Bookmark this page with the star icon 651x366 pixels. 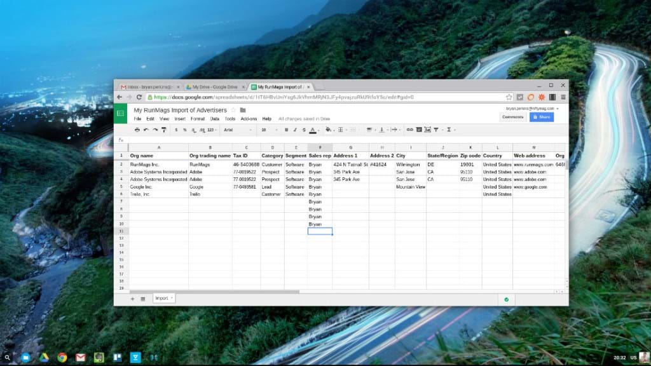[x=509, y=97]
